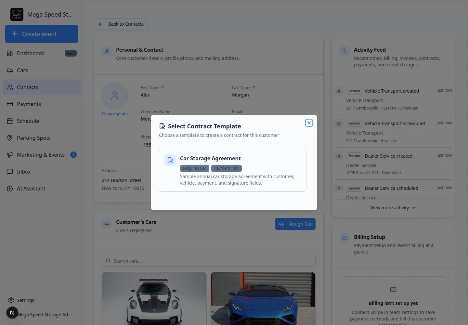Click the AI Assistant brain icon

tap(10, 188)
